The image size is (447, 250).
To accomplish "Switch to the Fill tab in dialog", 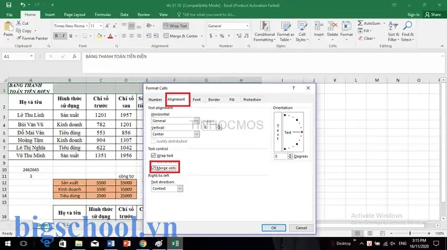I will click(x=232, y=100).
